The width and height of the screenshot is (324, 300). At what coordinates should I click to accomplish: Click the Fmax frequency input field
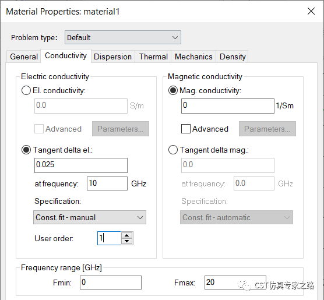[235, 283]
